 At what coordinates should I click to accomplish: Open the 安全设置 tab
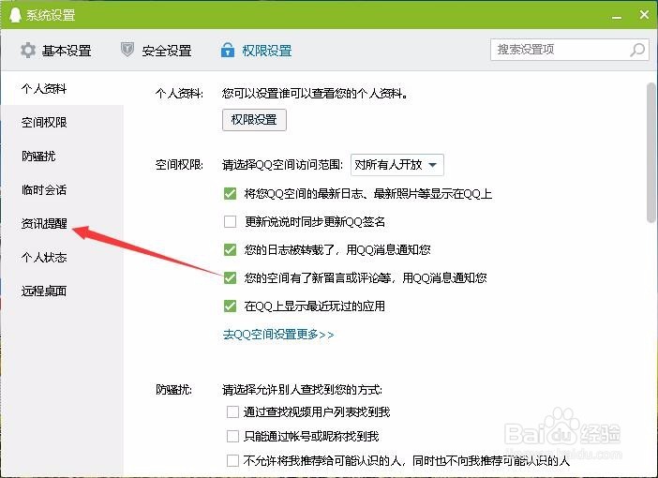(x=156, y=50)
